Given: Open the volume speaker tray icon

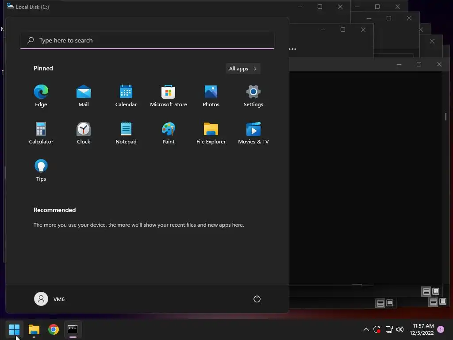Looking at the screenshot, I should coord(400,329).
